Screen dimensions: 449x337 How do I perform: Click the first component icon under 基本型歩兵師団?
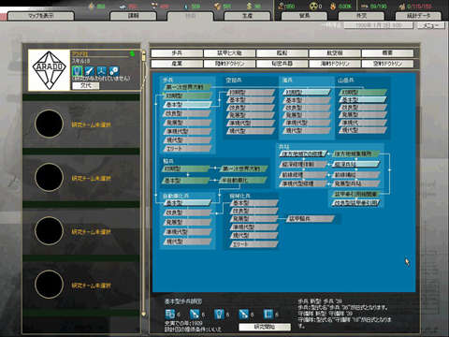170,314
